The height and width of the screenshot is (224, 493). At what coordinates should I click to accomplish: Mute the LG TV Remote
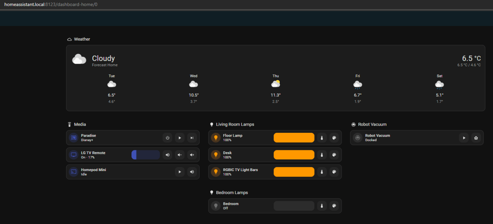click(x=167, y=155)
